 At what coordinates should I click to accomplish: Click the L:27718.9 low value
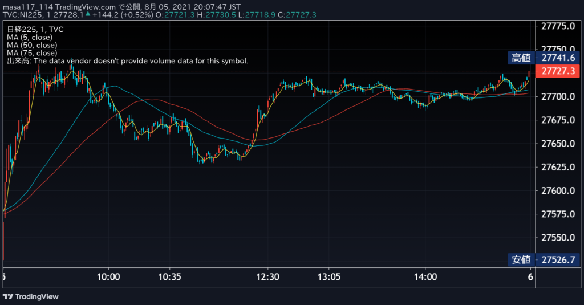click(x=257, y=14)
